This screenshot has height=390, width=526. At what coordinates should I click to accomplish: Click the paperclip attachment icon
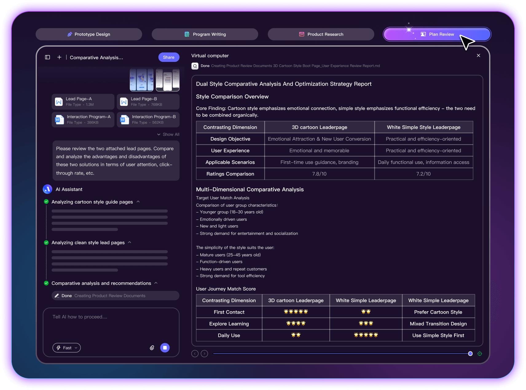(x=152, y=348)
